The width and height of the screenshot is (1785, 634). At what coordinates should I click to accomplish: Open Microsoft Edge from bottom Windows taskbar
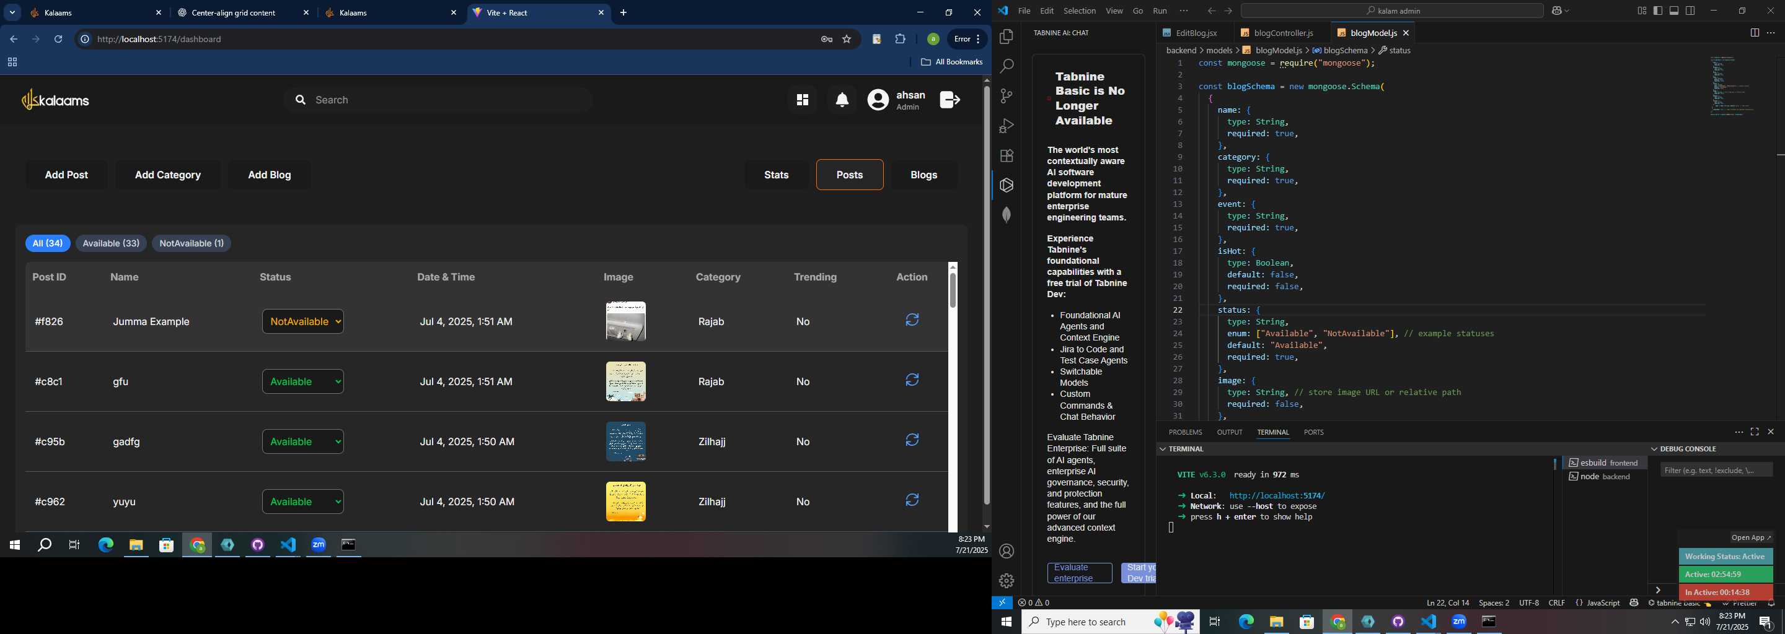[x=1246, y=622]
